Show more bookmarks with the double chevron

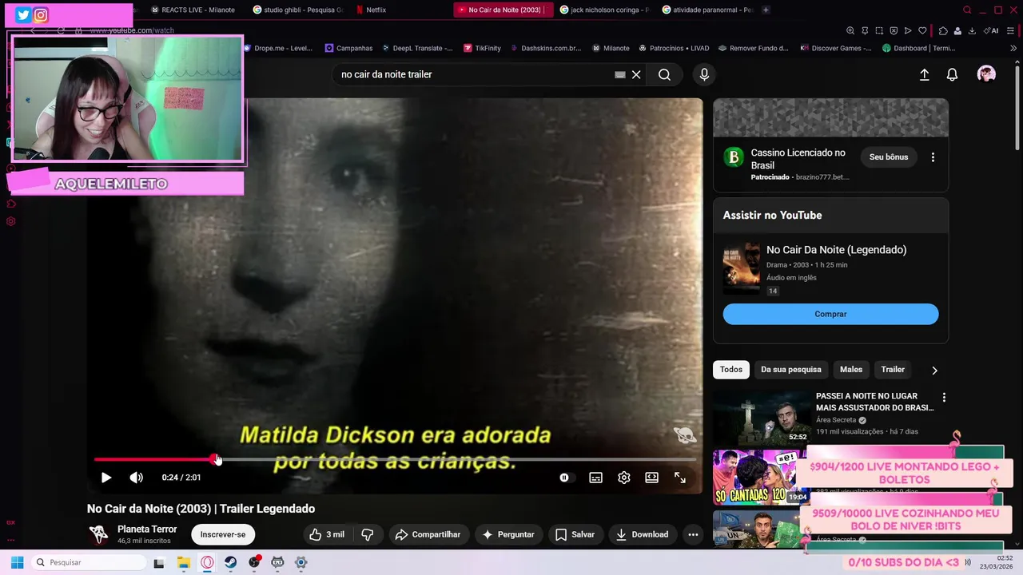tap(1013, 48)
